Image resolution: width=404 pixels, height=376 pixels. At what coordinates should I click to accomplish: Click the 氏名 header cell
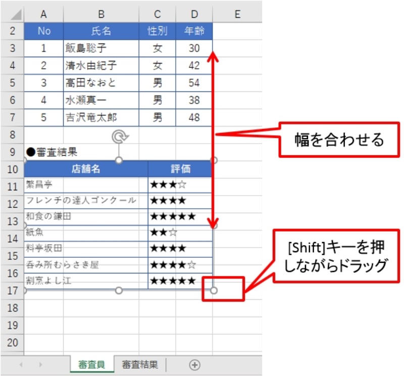tap(101, 31)
